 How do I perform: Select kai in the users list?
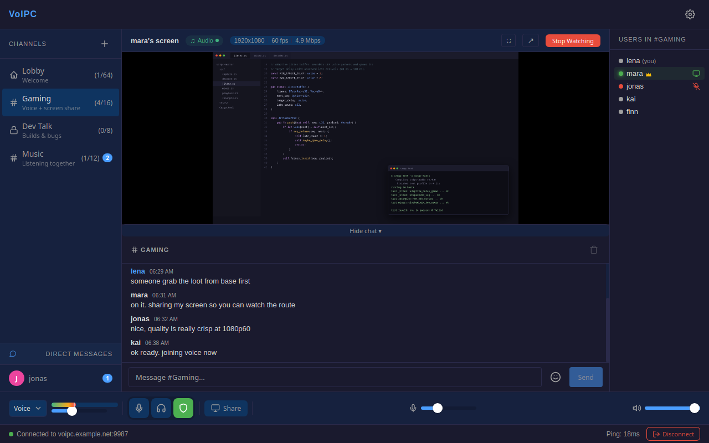tap(659, 99)
